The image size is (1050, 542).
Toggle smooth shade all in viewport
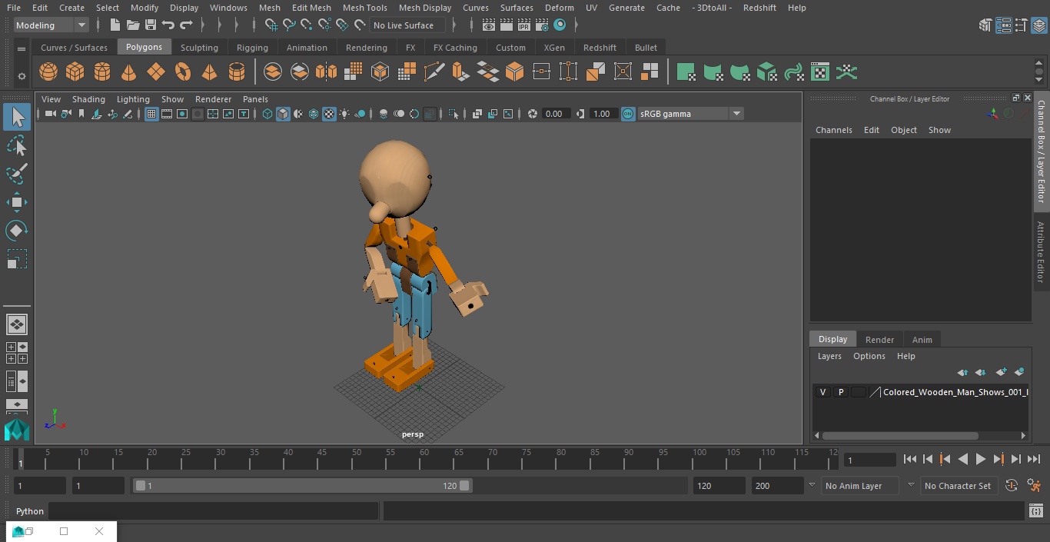click(283, 114)
